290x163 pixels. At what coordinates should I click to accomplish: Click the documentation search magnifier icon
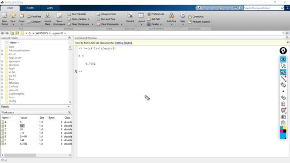coord(282,8)
